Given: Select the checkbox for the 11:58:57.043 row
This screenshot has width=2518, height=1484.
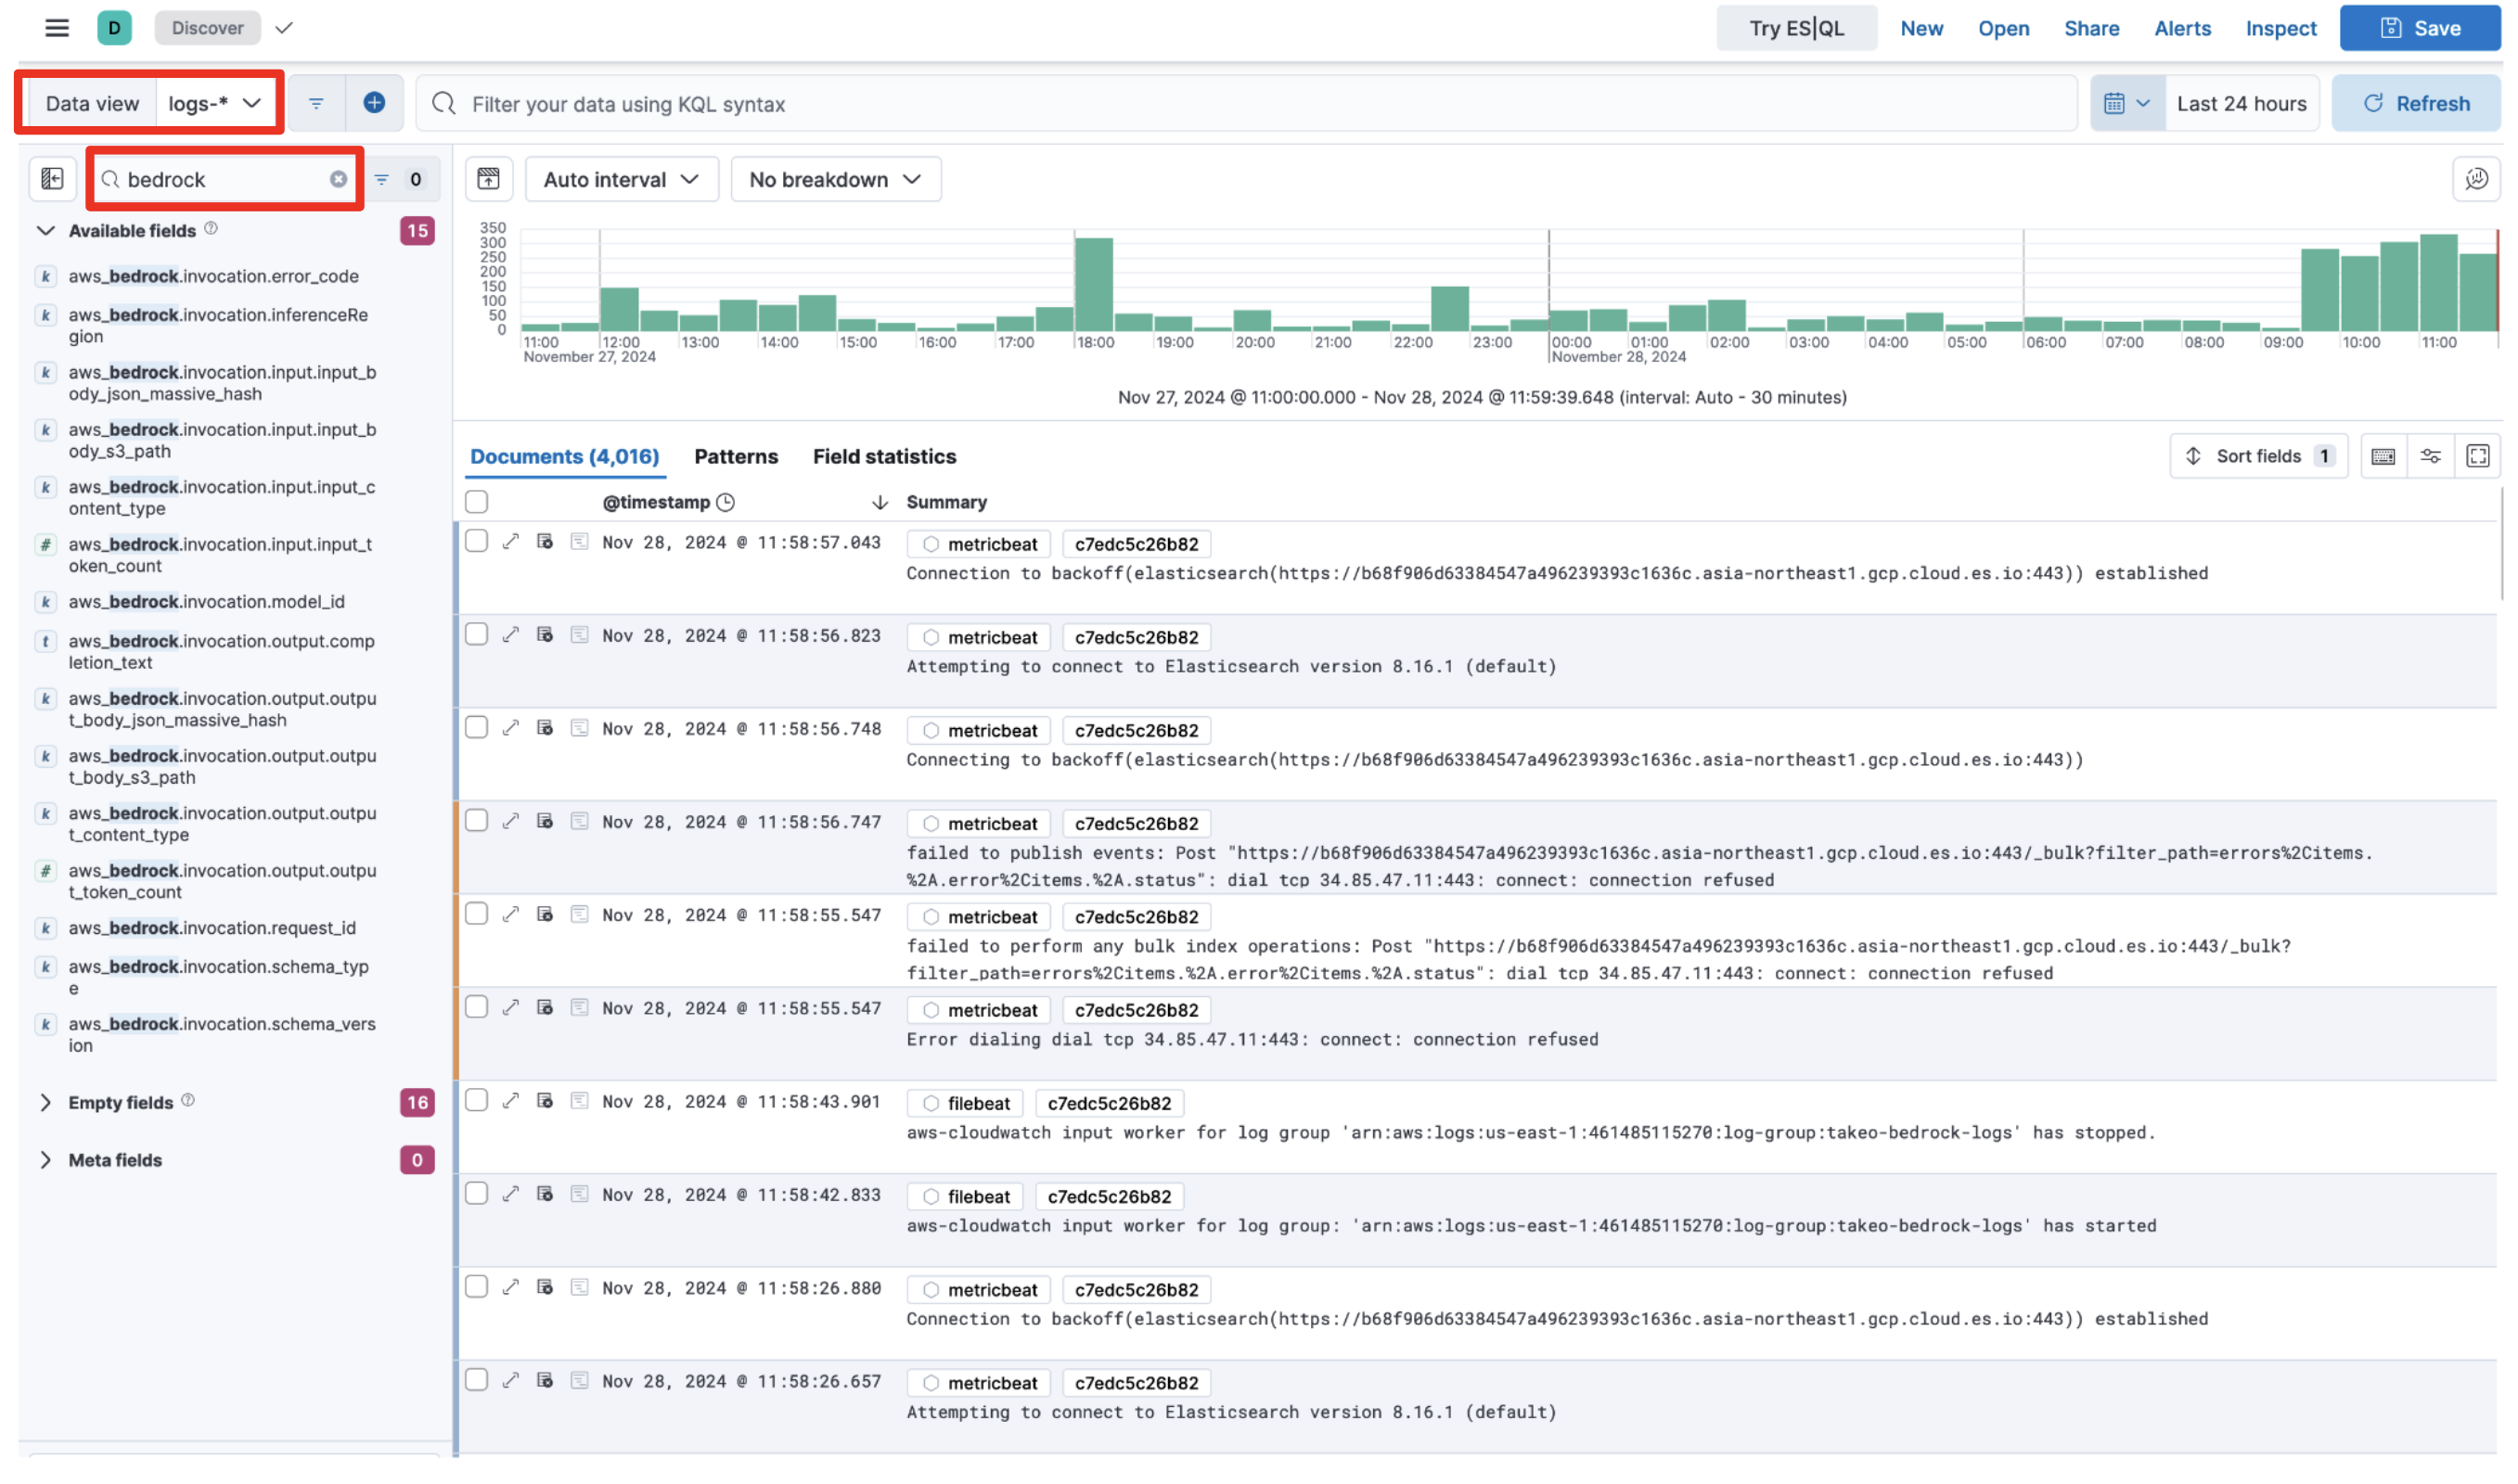Looking at the screenshot, I should (477, 541).
